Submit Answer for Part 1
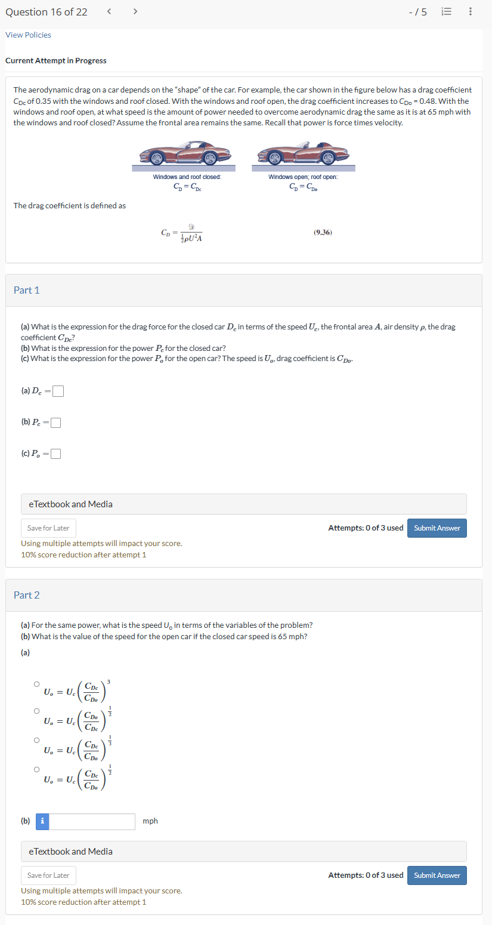Screen dimensions: 492x925 [437, 528]
